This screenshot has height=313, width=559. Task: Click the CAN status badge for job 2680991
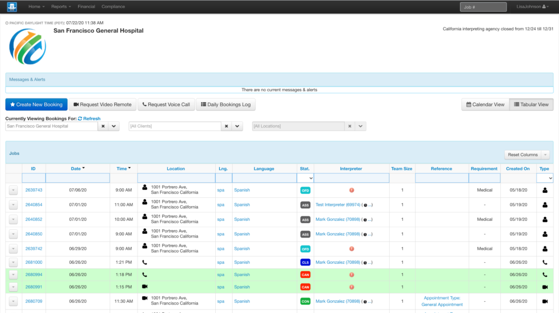click(x=305, y=287)
